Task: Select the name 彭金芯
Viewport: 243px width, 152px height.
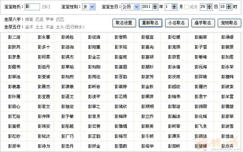Action: click(x=94, y=57)
